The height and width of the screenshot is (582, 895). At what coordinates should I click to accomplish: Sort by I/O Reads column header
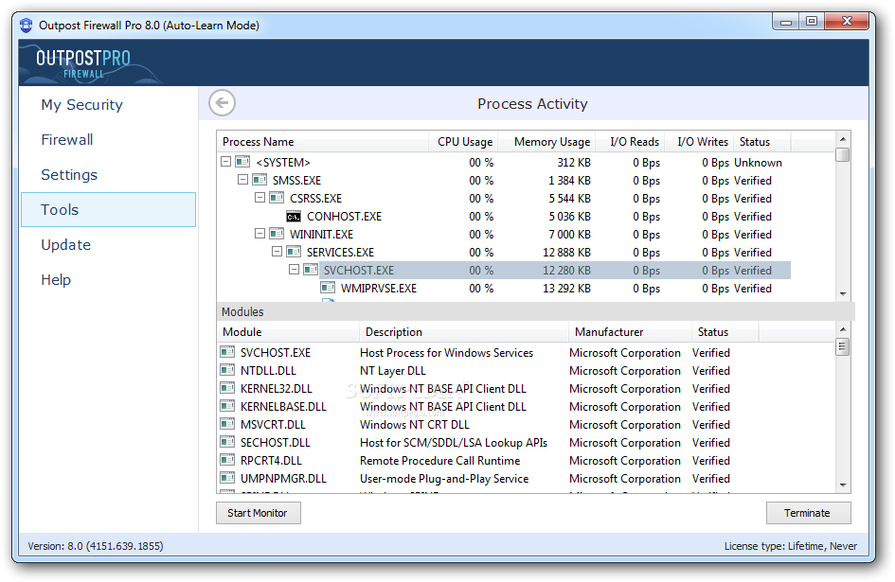(x=630, y=142)
